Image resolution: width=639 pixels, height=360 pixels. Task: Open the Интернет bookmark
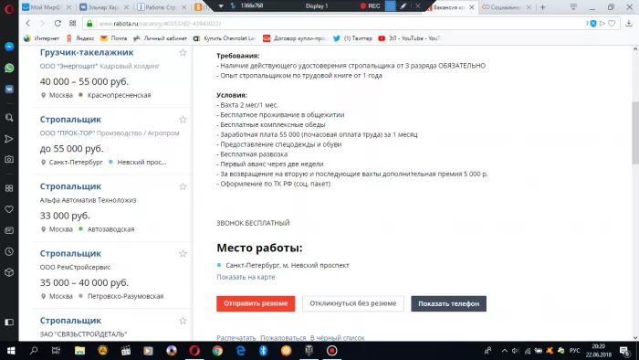42,38
